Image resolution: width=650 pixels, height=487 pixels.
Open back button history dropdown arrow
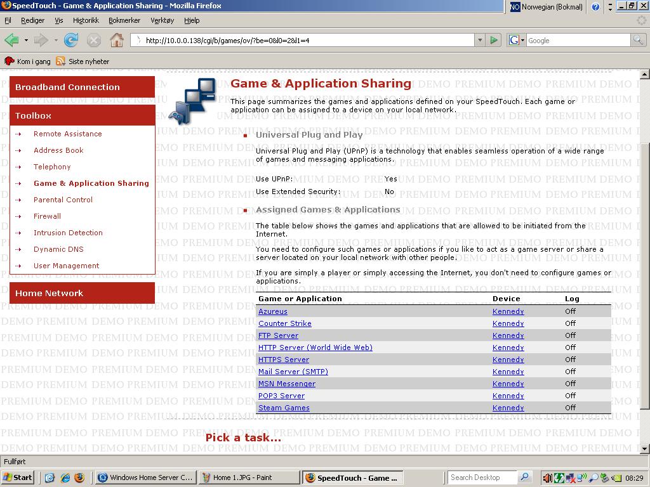pos(26,40)
